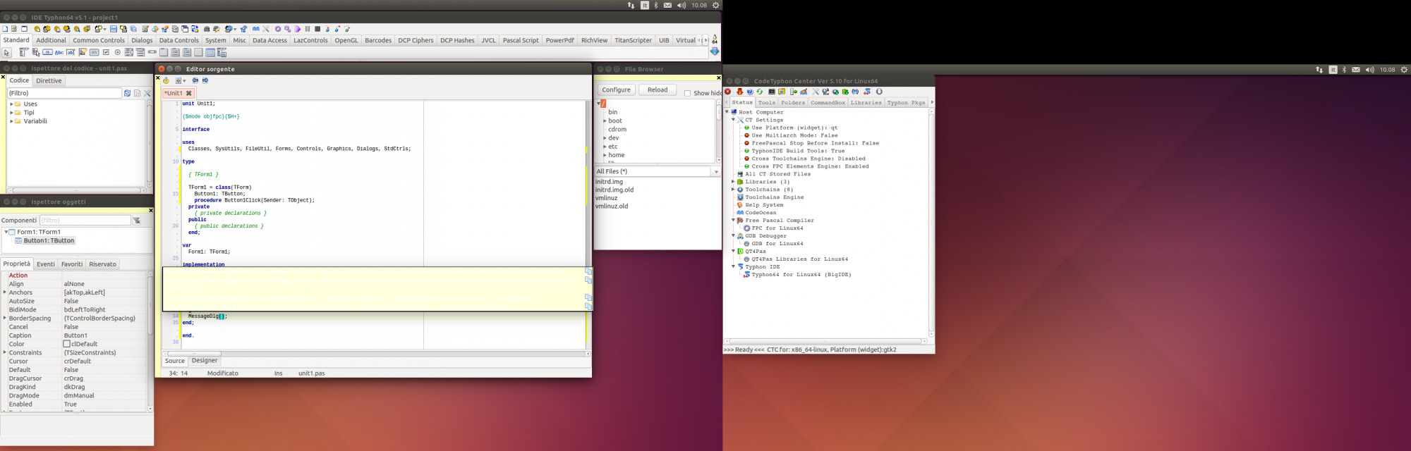Expand the BorderSpacing property
Viewport: 1411px width, 451px height.
pyautogui.click(x=5, y=318)
